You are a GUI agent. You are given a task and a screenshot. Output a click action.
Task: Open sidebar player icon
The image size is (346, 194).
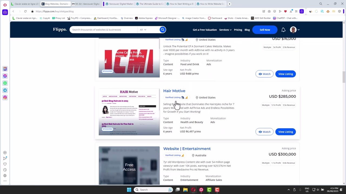point(5,153)
